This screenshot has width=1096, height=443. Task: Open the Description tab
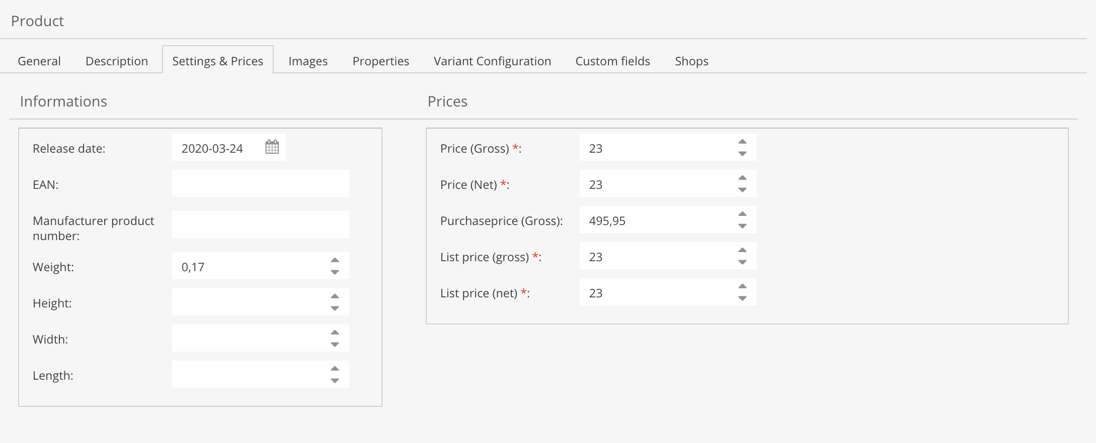(x=117, y=61)
